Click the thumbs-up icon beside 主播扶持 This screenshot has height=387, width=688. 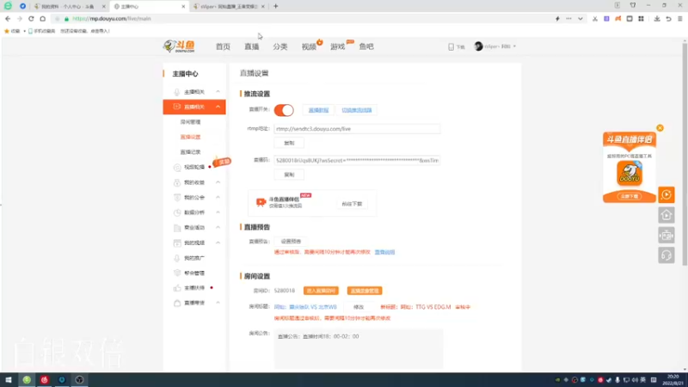[177, 288]
